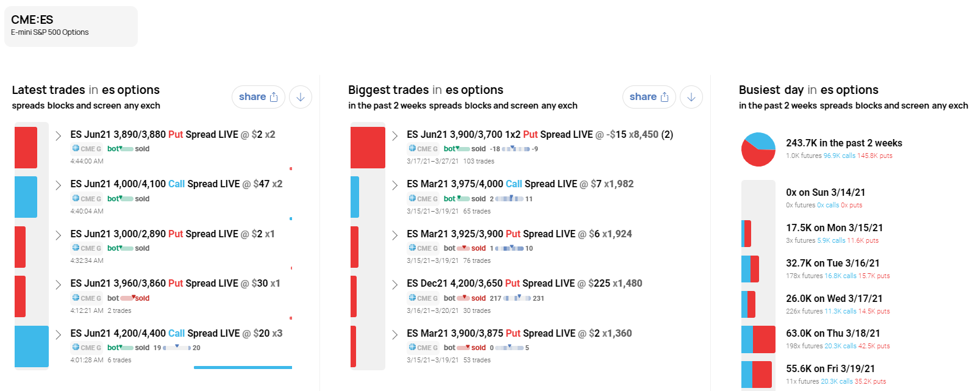Screen dimensions: 970x391
Task: Download Biggest trades via down-arrow icon
Action: [691, 97]
